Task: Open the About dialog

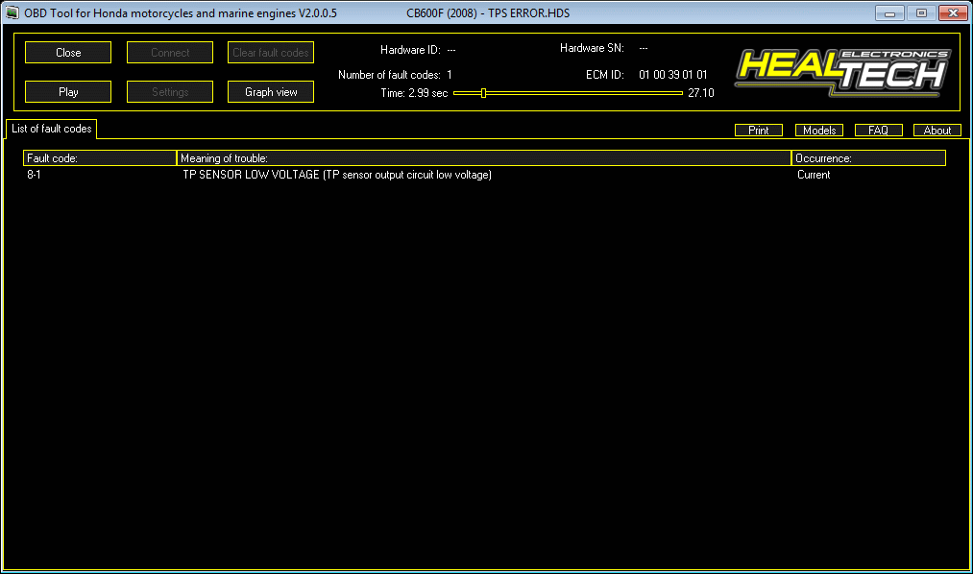Action: tap(937, 131)
